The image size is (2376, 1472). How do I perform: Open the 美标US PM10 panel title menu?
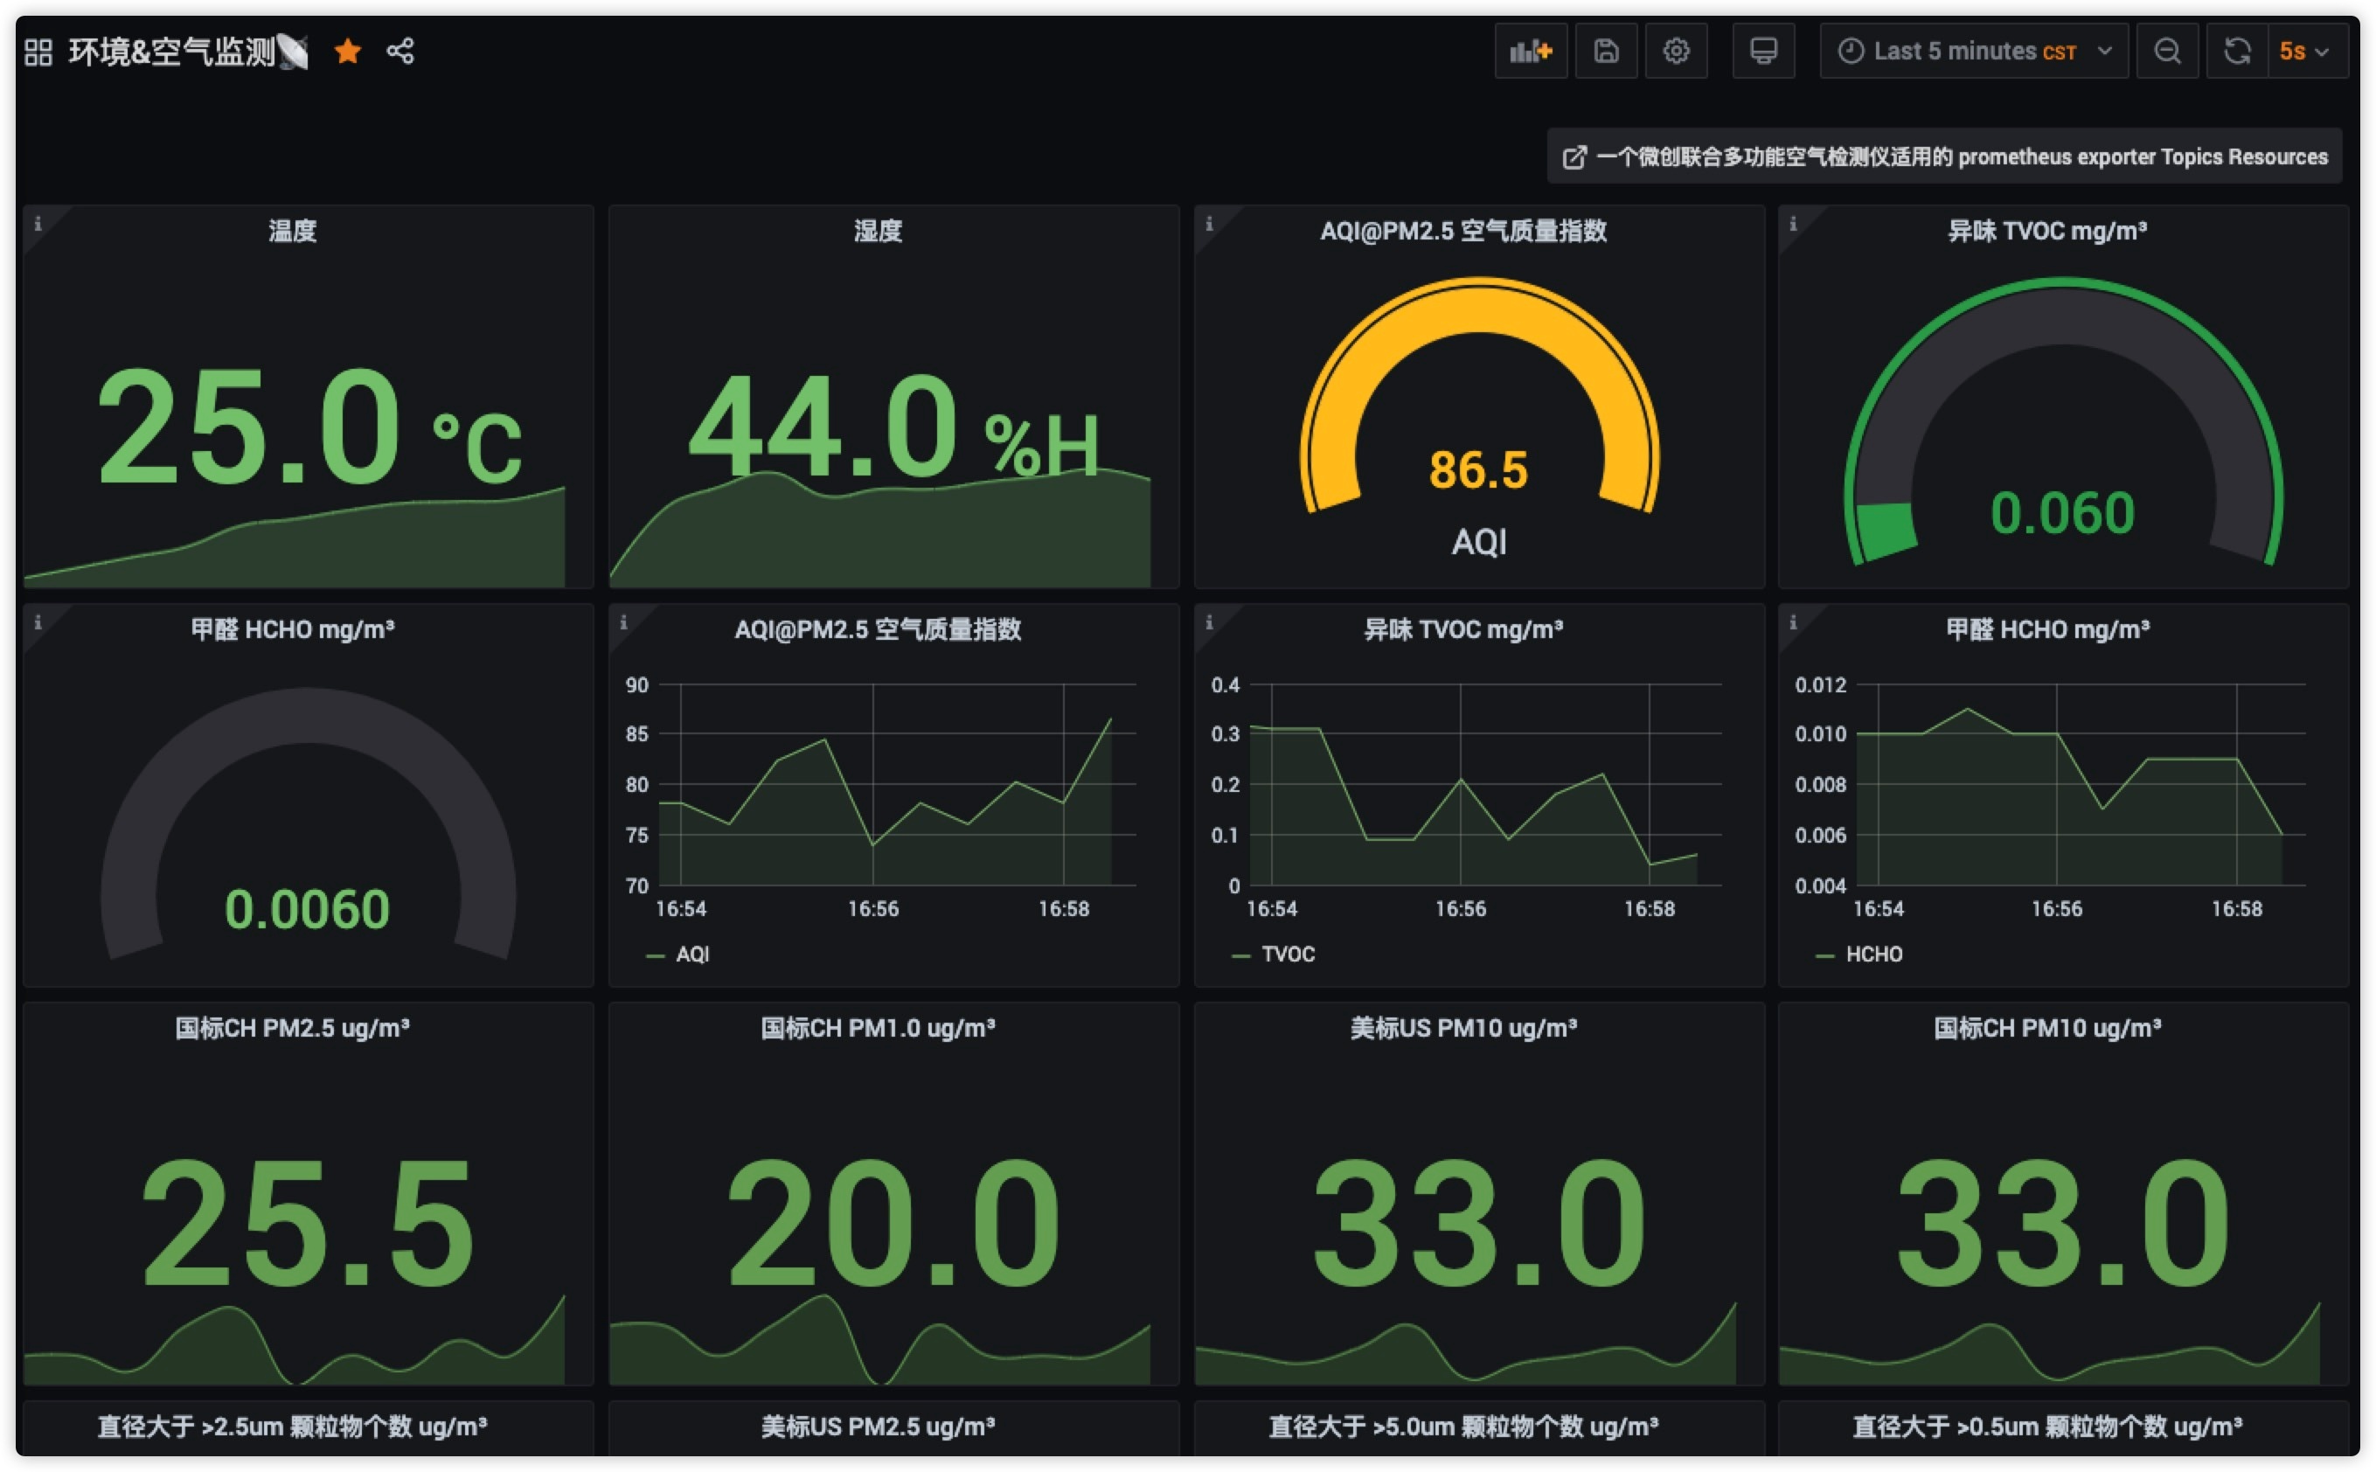(1464, 1028)
